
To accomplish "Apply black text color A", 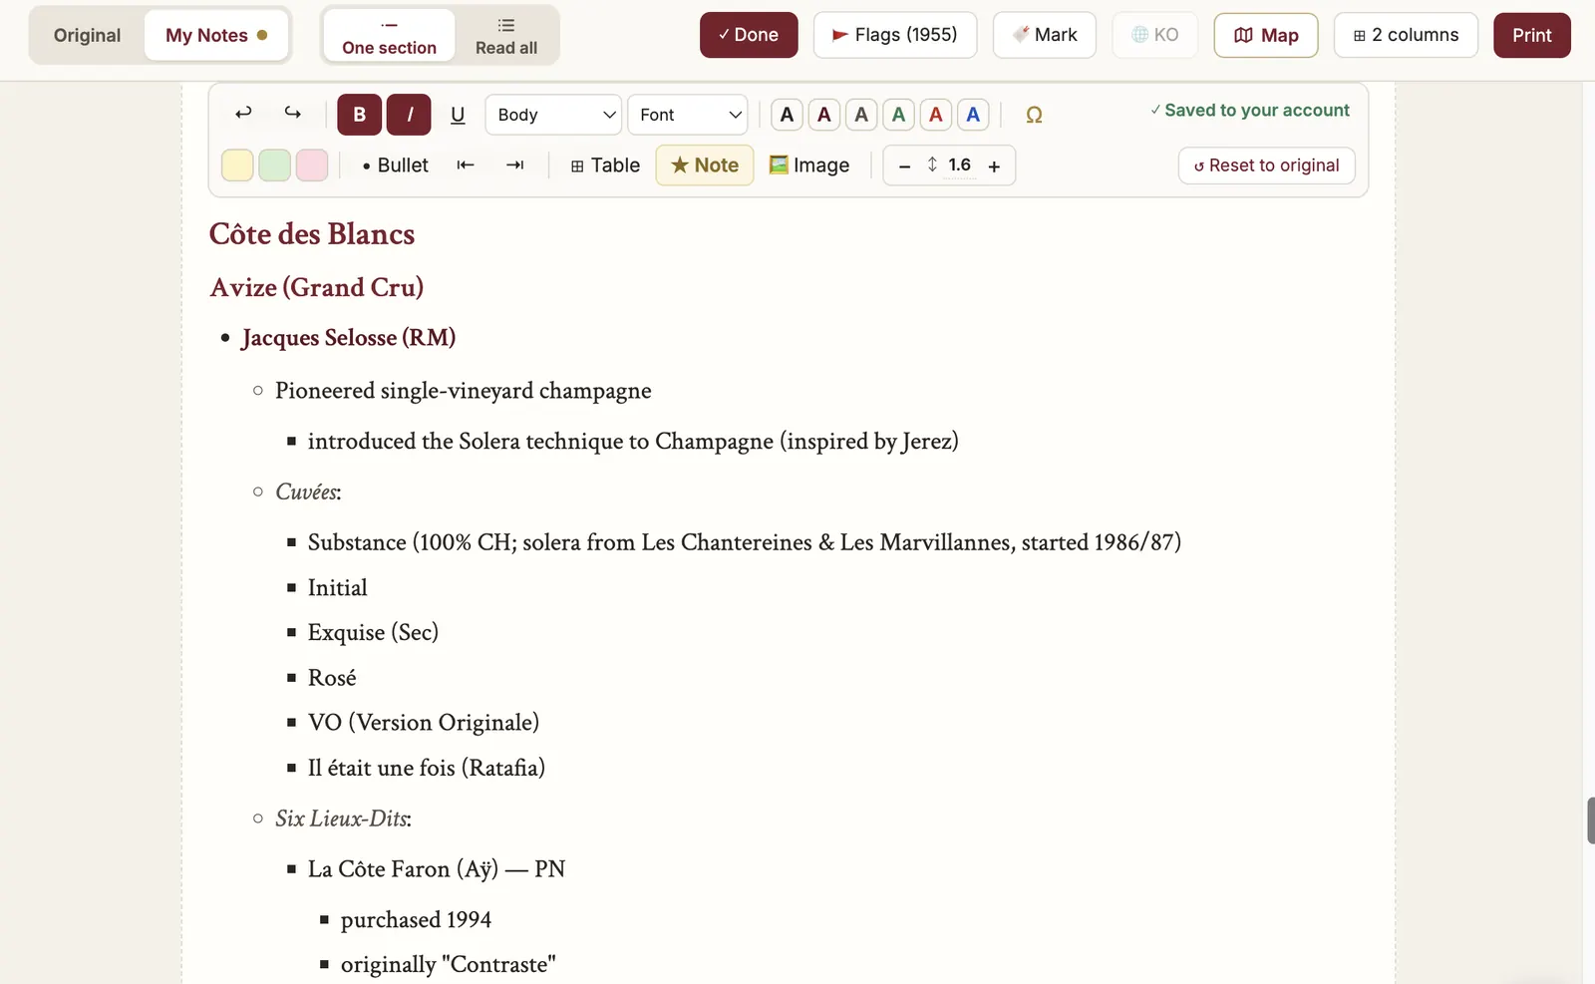I will click(787, 115).
